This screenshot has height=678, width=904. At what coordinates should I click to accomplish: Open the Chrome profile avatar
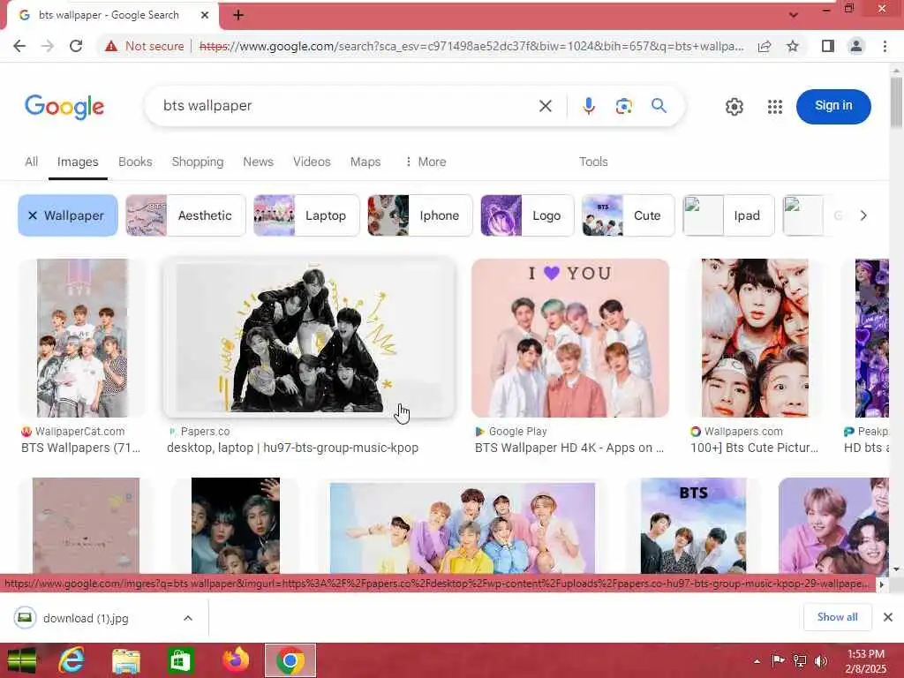coord(856,46)
